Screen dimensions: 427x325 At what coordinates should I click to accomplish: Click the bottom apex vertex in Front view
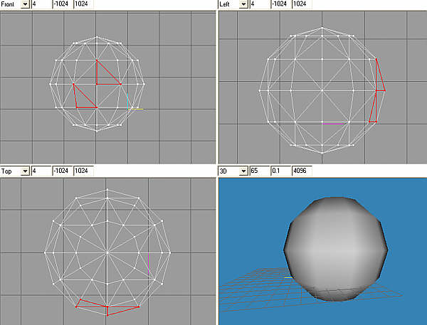pos(97,131)
